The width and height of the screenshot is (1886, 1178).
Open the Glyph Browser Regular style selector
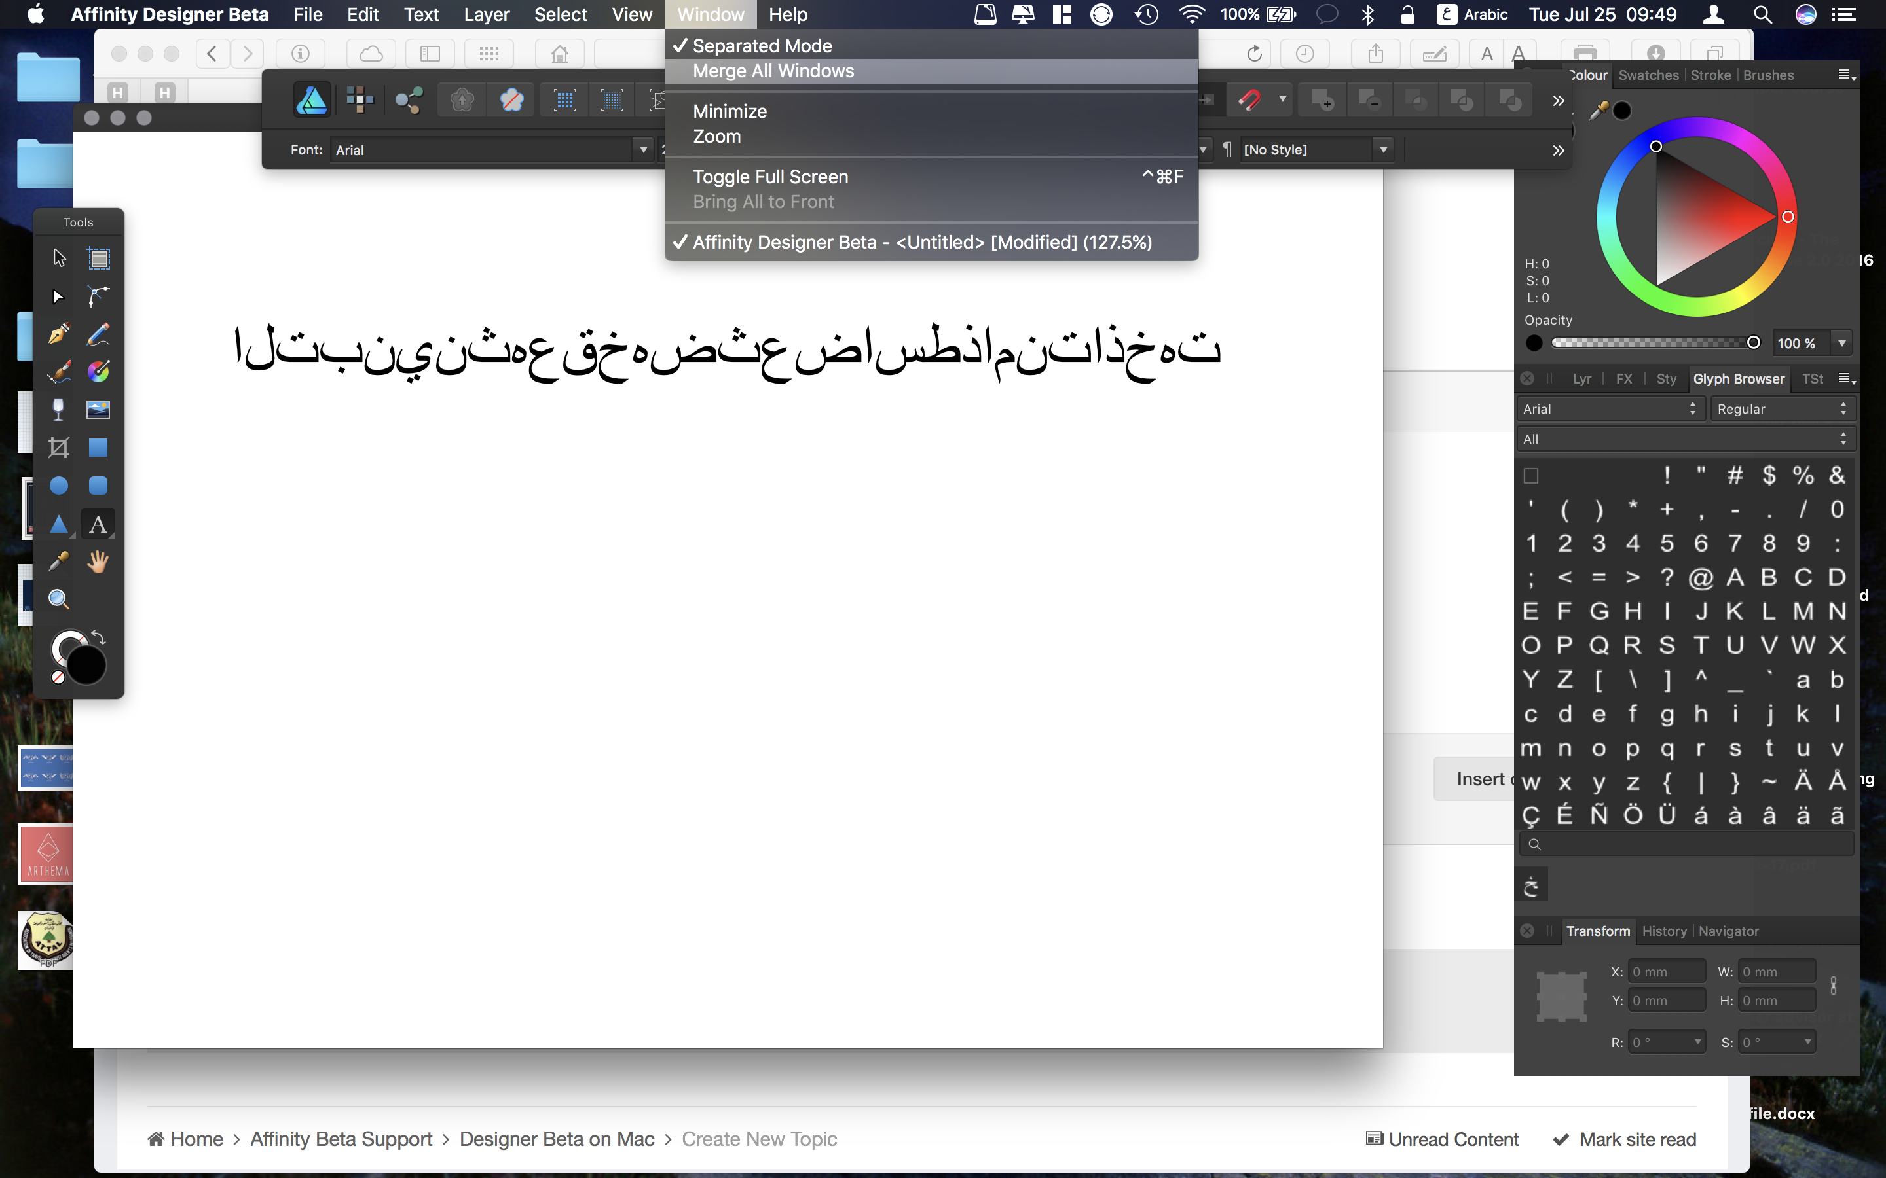point(1782,409)
